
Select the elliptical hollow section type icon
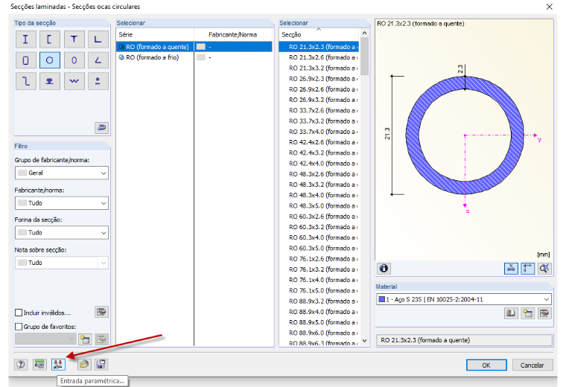[74, 60]
